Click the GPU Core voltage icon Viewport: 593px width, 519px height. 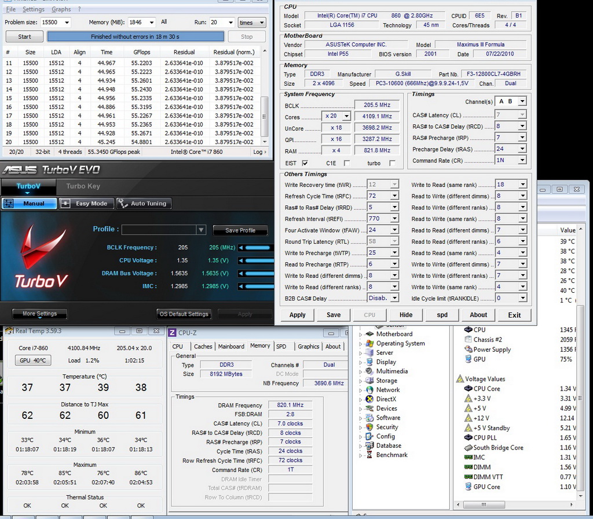468,487
